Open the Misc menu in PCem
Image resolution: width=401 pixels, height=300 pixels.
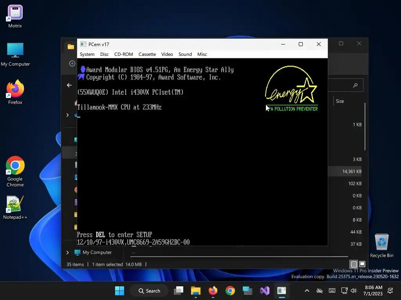202,54
